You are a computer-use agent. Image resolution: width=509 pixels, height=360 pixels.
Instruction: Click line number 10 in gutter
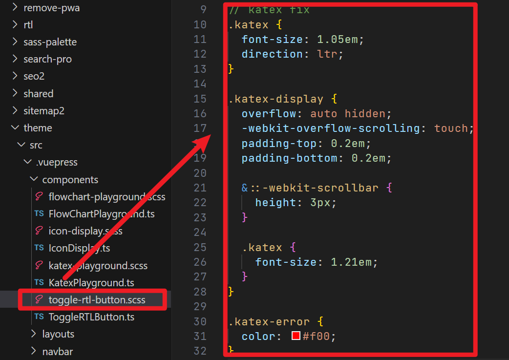pos(200,24)
